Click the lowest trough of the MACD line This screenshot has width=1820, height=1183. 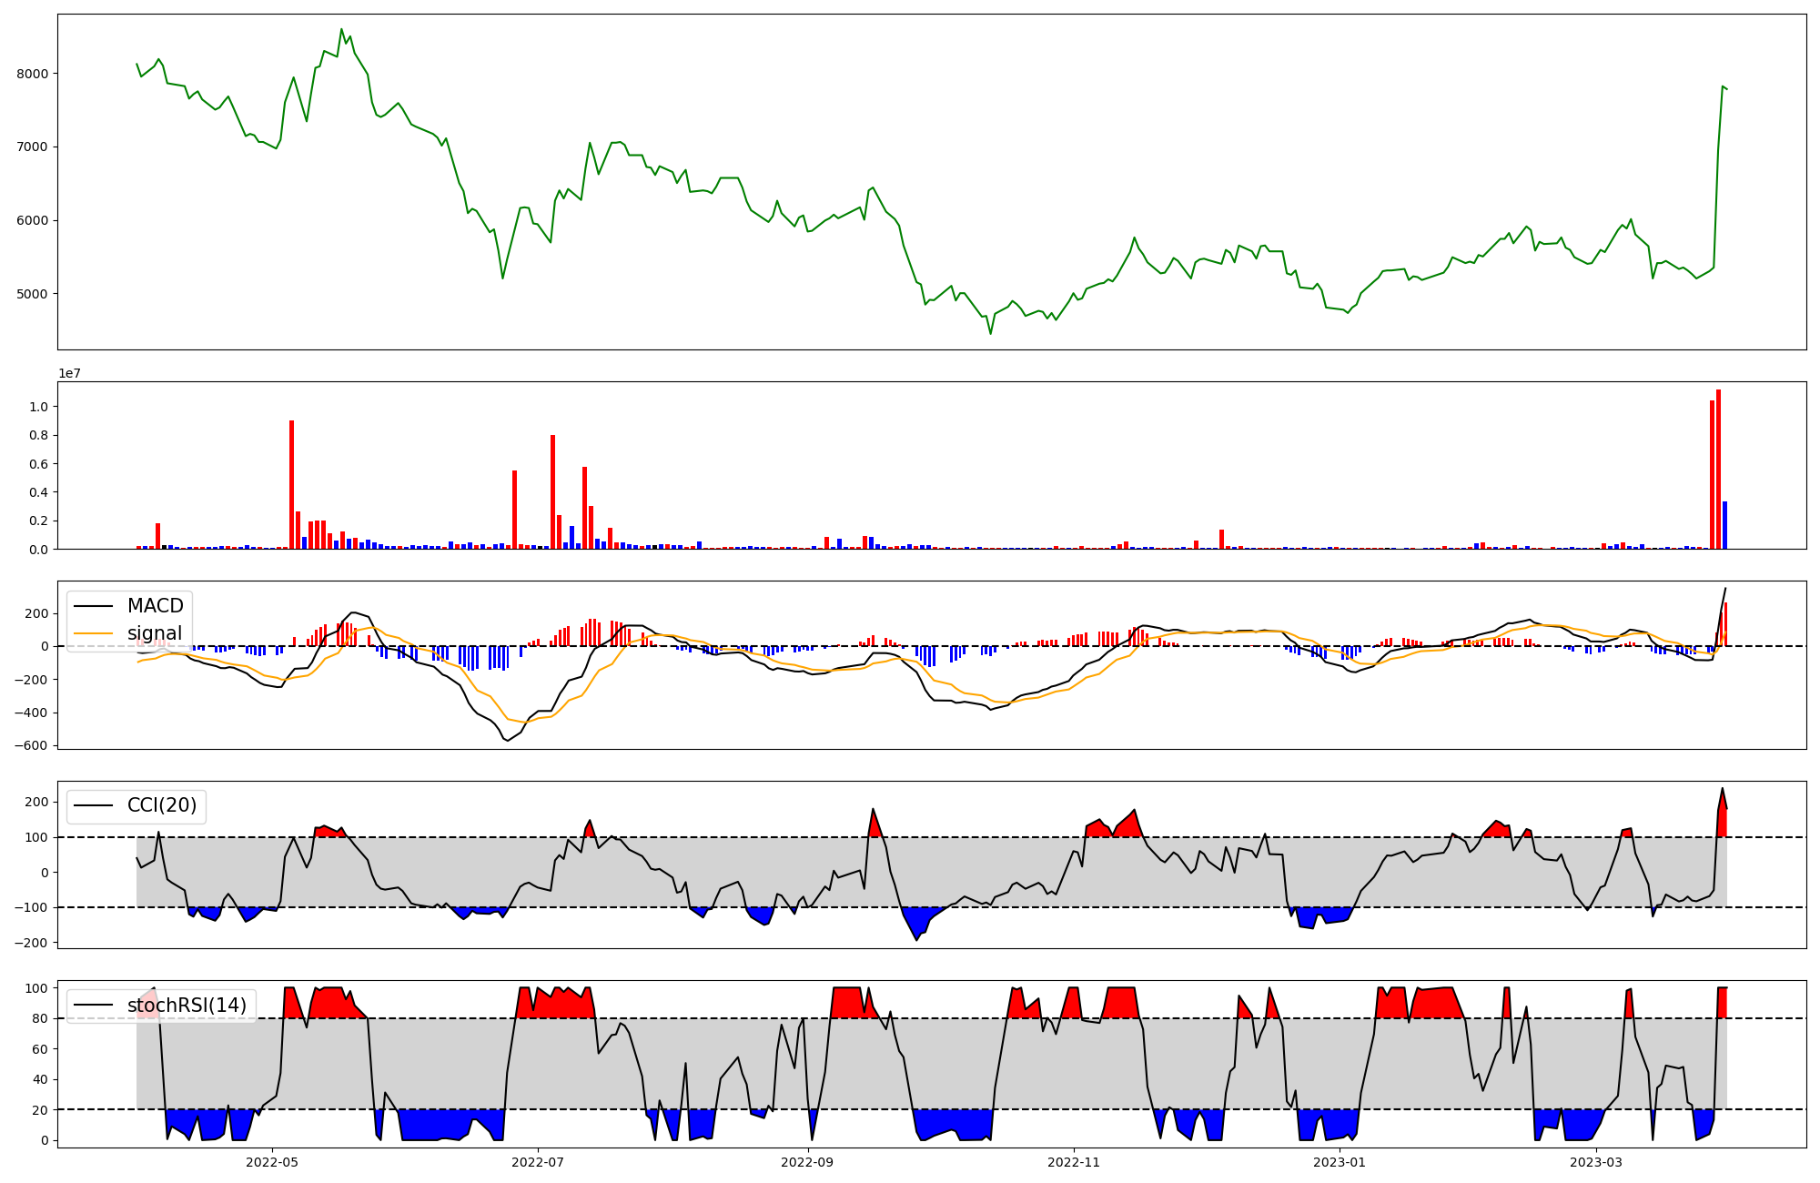[x=507, y=740]
